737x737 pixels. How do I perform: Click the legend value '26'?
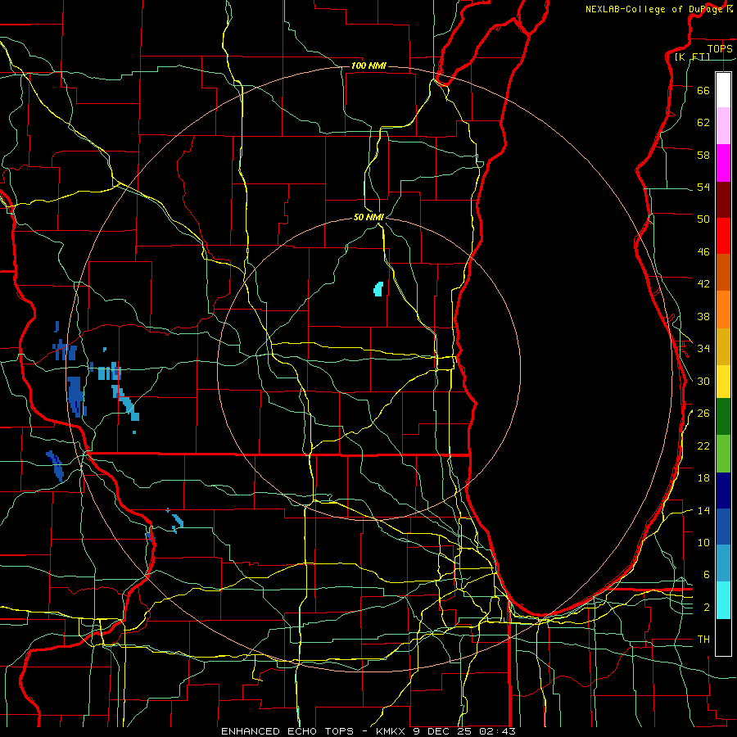703,414
